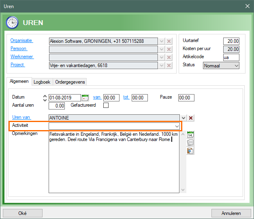Click the clock icon in the UREN header
The height and width of the screenshot is (219, 254).
(x=12, y=23)
